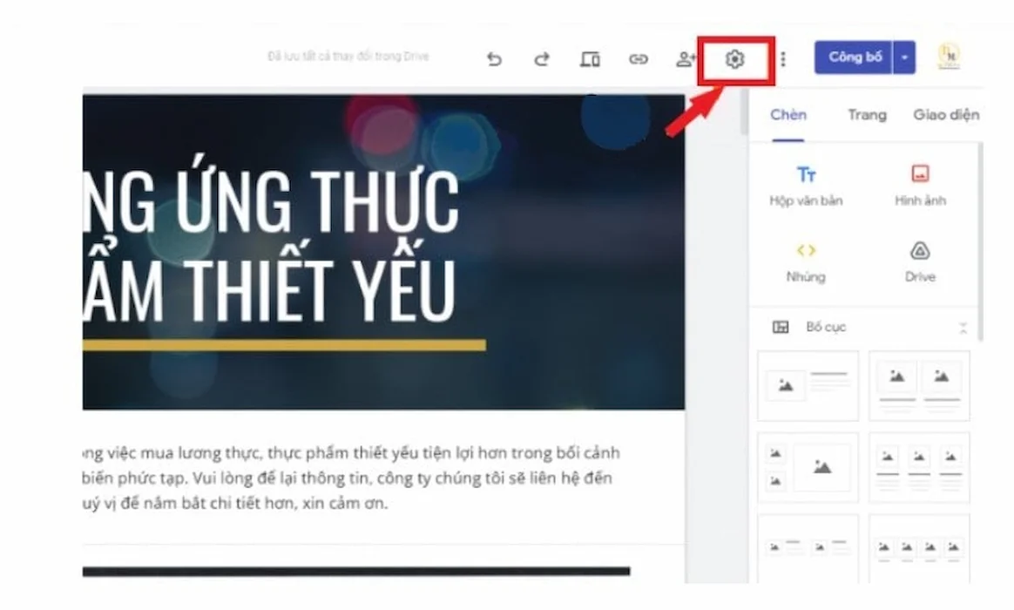Click the redo arrow icon
Screen dimensions: 1014x610
tap(542, 59)
